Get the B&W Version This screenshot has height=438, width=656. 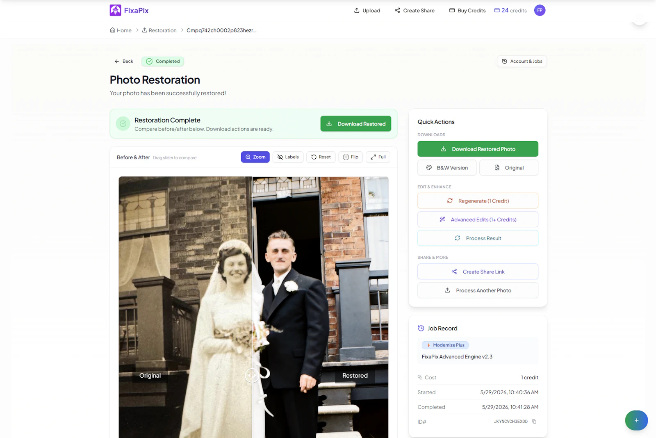447,168
